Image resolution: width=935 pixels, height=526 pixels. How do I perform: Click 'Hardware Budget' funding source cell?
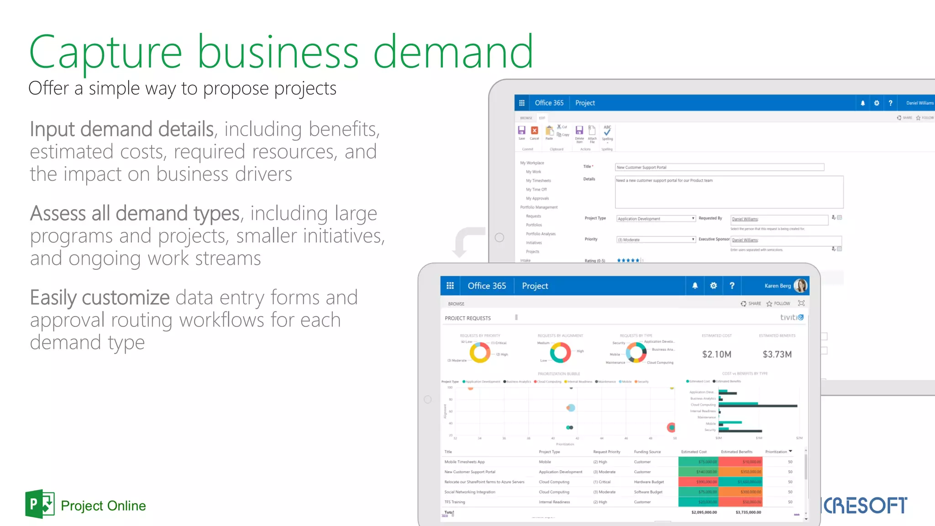(649, 482)
